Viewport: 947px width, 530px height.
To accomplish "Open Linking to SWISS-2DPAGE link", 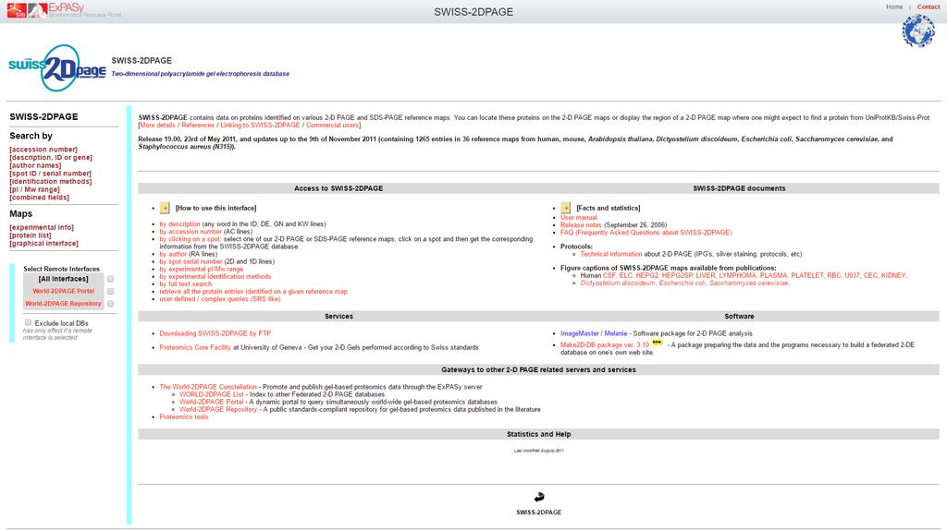I will tap(260, 126).
